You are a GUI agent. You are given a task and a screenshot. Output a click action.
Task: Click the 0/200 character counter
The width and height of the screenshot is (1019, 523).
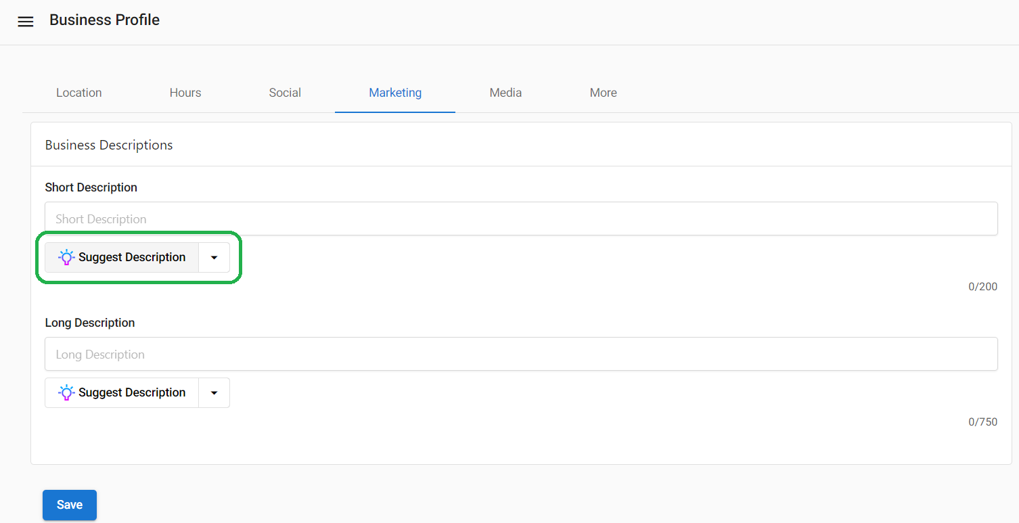click(x=982, y=286)
